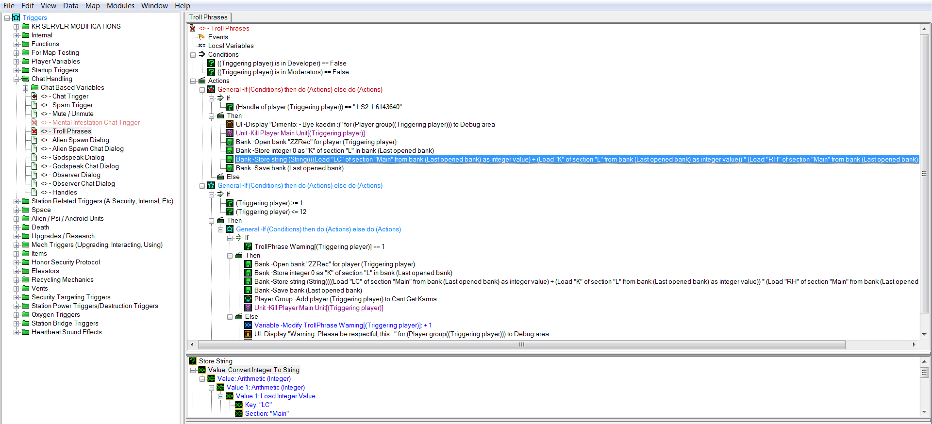Click the vertical scrollbar of trigger editor
The width and height of the screenshot is (932, 424).
pos(924,174)
